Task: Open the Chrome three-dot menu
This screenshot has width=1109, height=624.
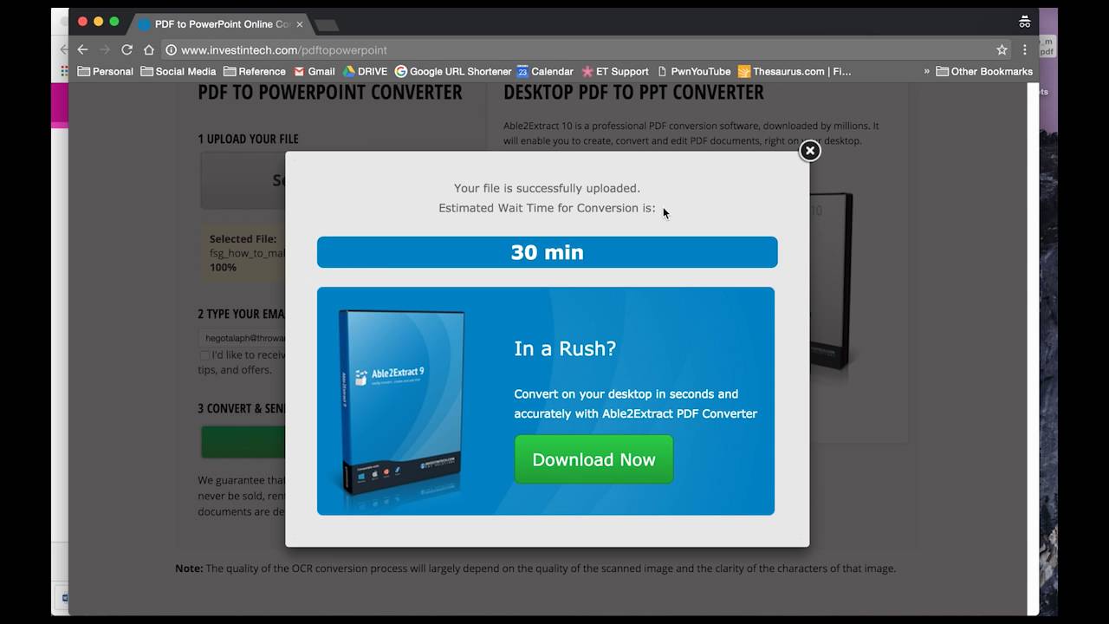Action: (1025, 50)
